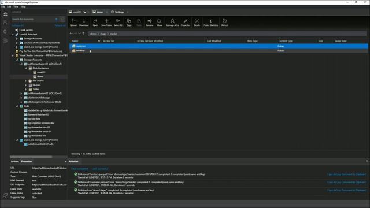Create a New Folder from the toolbar

point(106,23)
